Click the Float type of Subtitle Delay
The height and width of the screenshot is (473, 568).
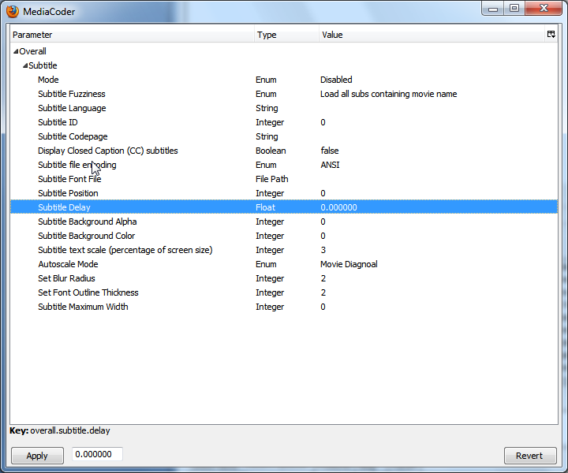pos(266,207)
